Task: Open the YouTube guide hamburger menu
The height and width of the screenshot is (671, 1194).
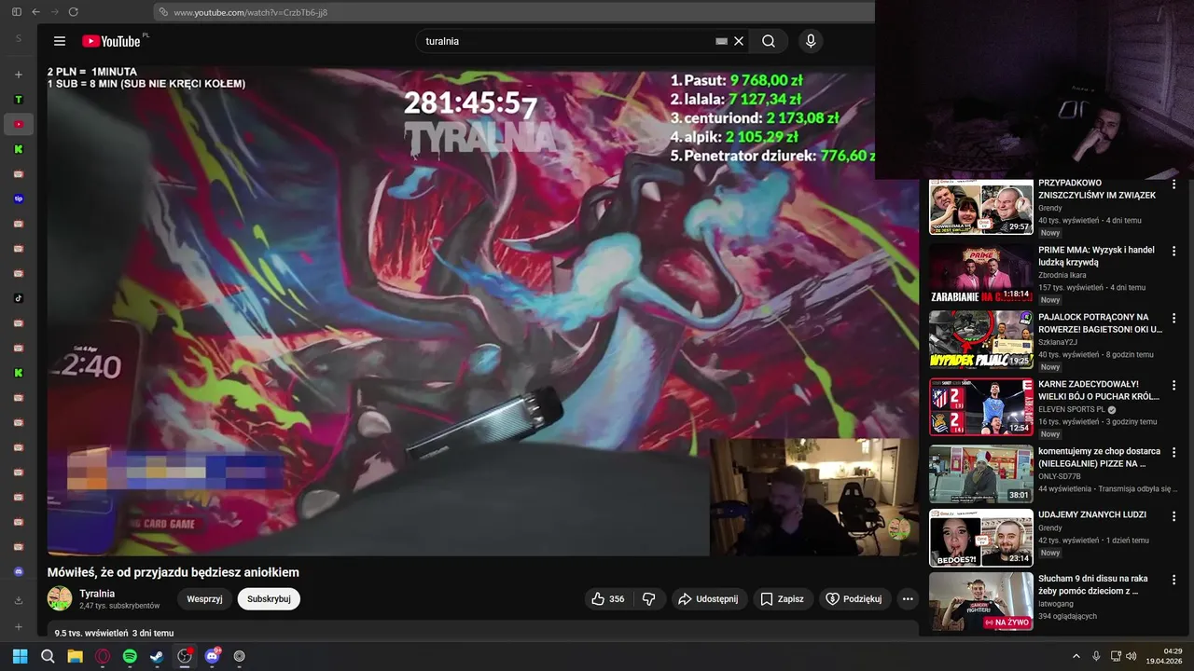Action: (60, 41)
